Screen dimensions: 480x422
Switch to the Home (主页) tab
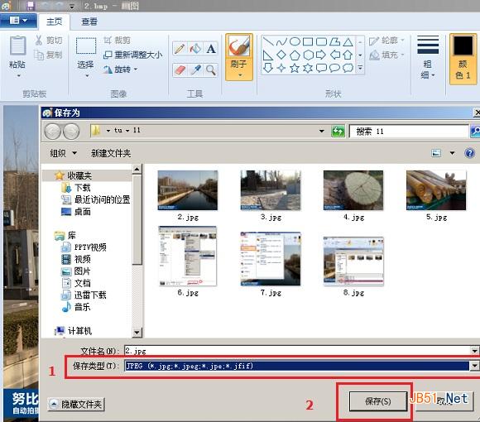click(54, 22)
